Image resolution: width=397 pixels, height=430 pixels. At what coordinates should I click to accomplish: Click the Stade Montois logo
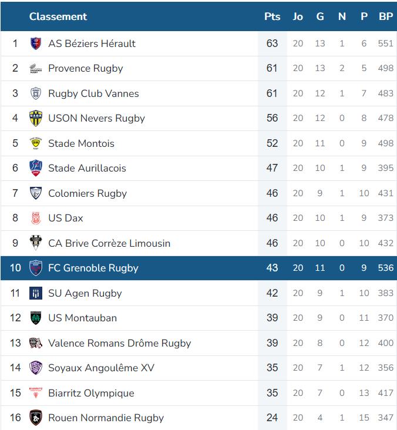[x=36, y=143]
